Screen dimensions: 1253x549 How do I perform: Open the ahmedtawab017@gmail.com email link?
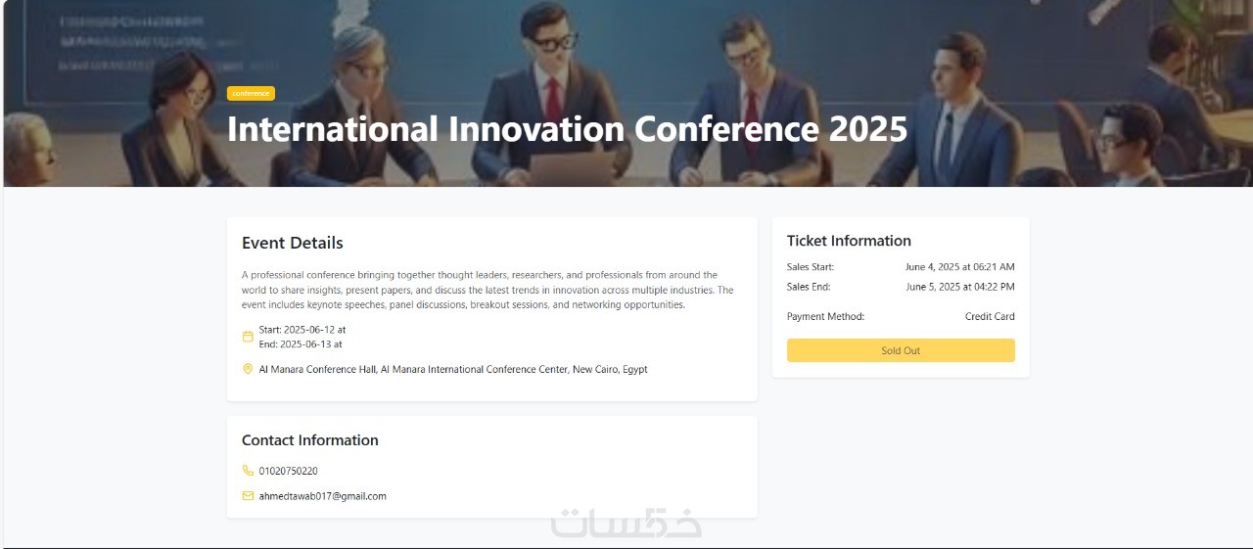(x=322, y=496)
